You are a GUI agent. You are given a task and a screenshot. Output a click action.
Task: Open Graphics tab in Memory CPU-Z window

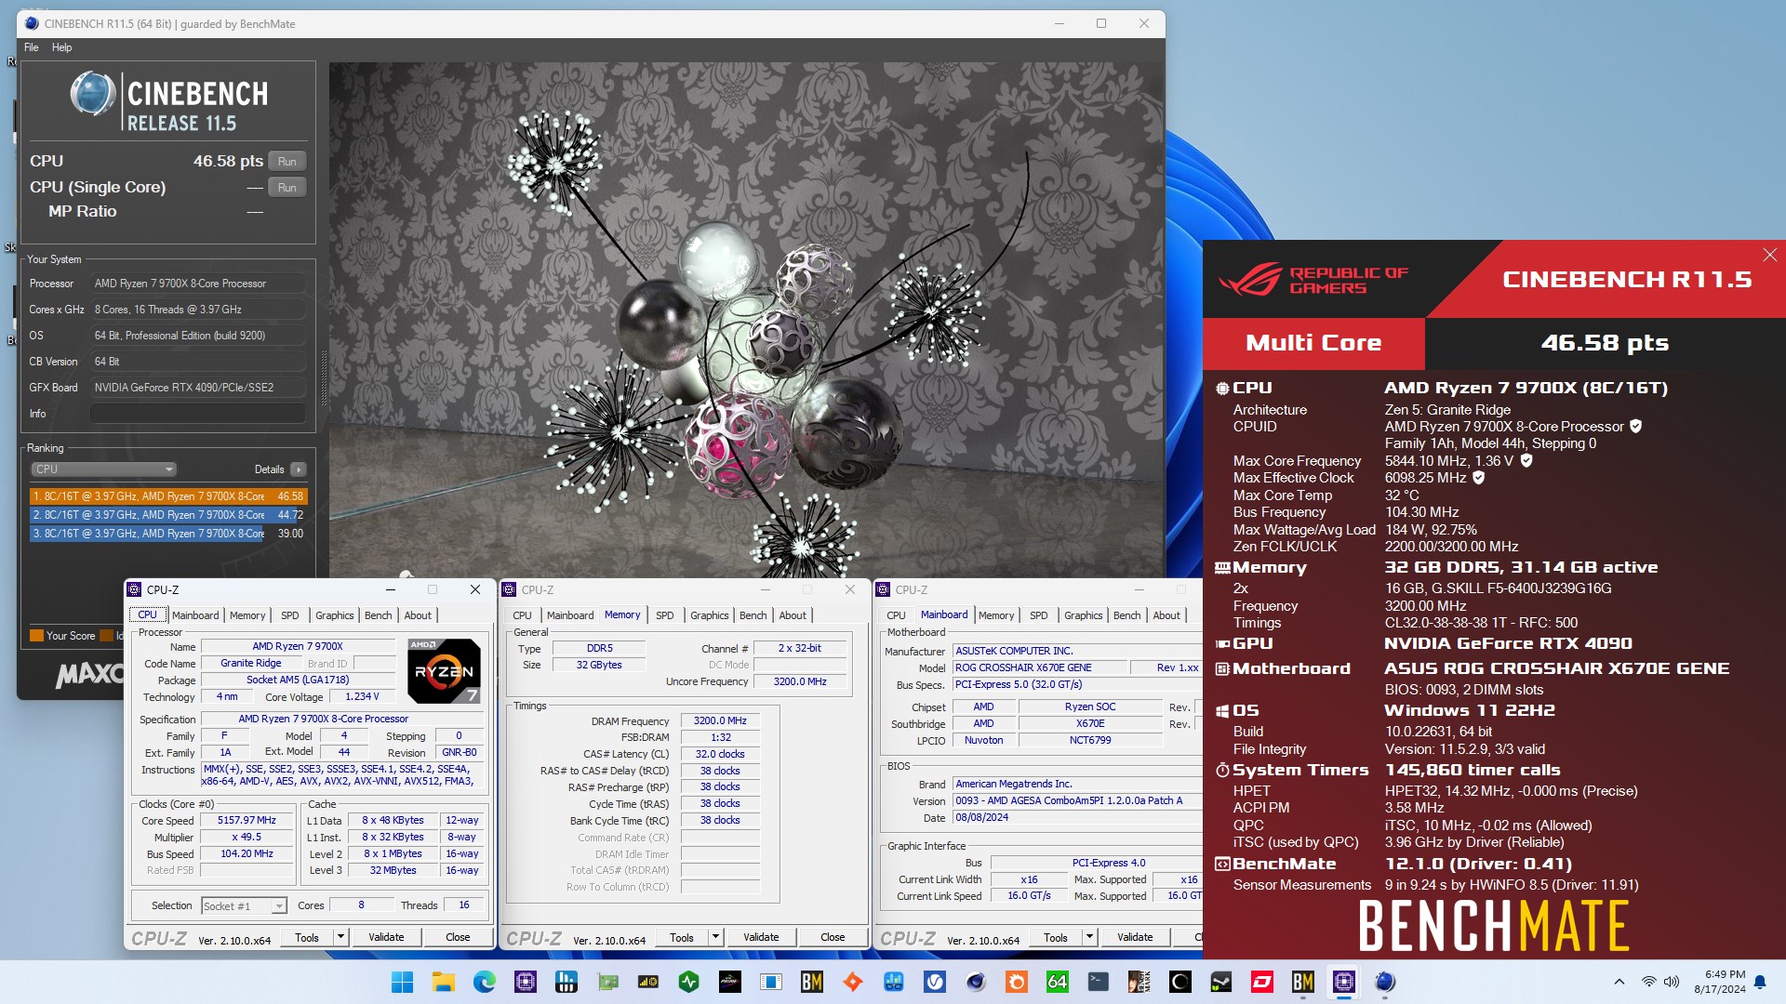click(x=710, y=615)
